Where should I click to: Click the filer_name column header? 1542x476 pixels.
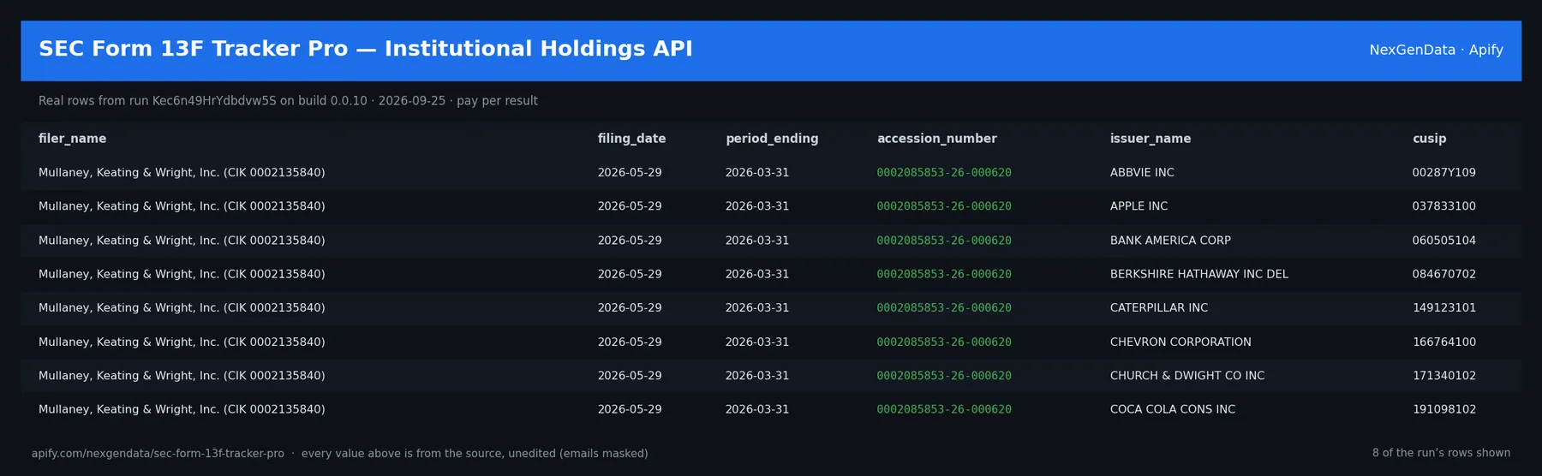(x=73, y=139)
